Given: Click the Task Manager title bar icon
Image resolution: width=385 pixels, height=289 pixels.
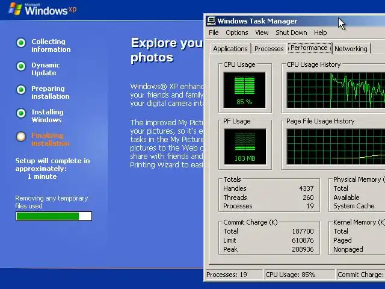Looking at the screenshot, I should [x=211, y=21].
